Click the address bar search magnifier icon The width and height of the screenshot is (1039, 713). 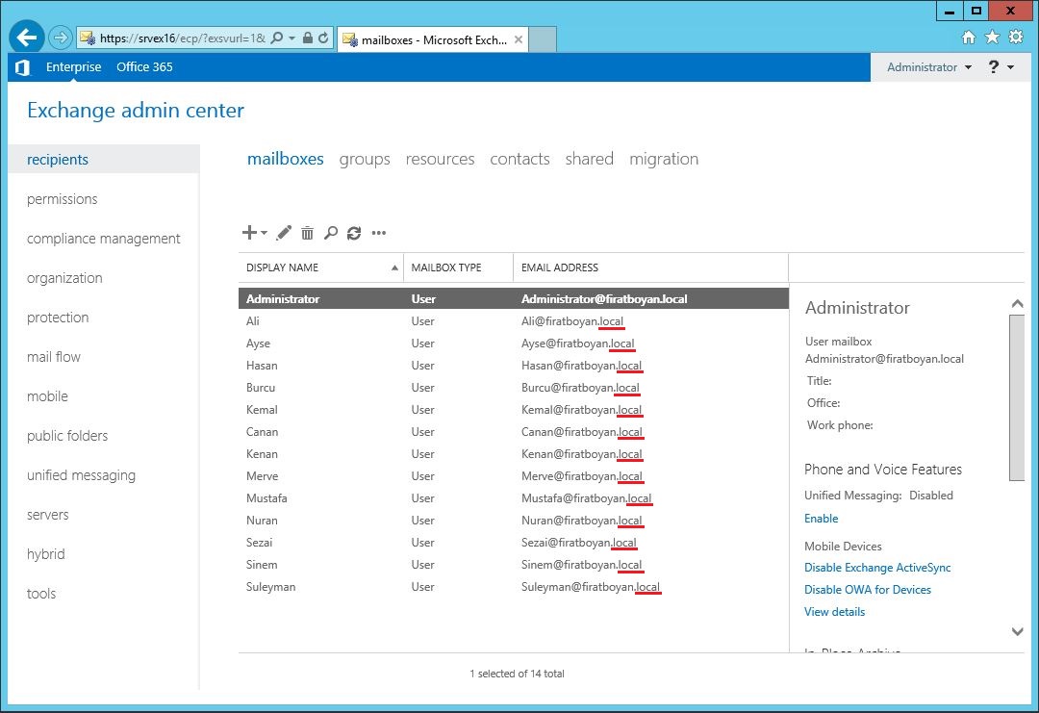coord(277,38)
